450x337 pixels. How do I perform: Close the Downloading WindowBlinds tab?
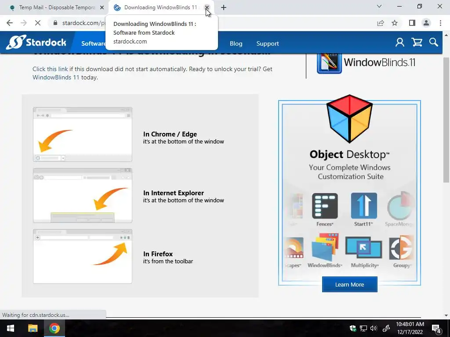coord(207,7)
